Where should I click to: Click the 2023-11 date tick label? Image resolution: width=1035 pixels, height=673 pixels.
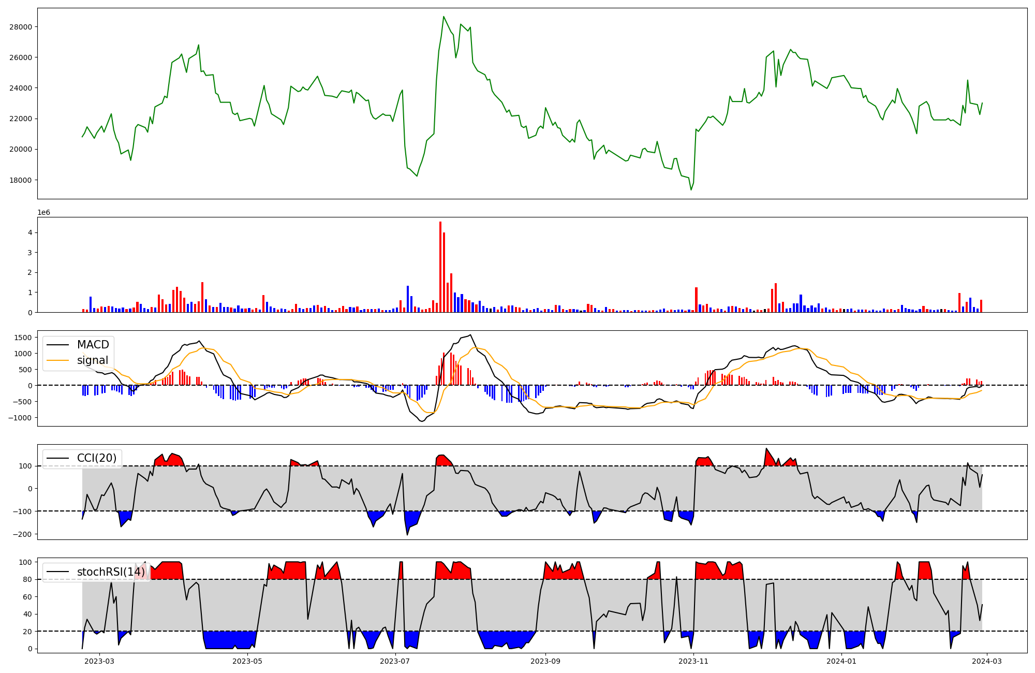tap(693, 661)
